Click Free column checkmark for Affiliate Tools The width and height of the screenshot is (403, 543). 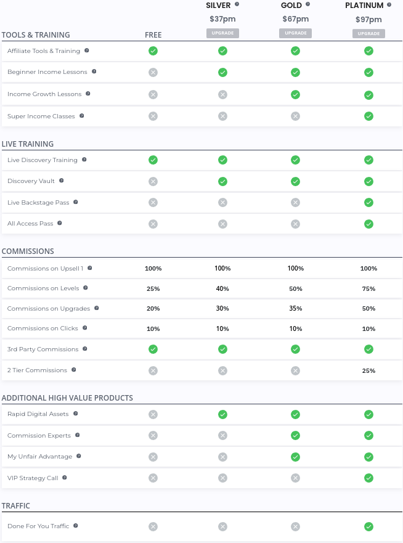click(x=153, y=51)
